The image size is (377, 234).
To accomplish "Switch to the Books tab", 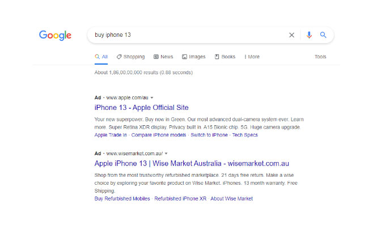I will pyautogui.click(x=225, y=57).
